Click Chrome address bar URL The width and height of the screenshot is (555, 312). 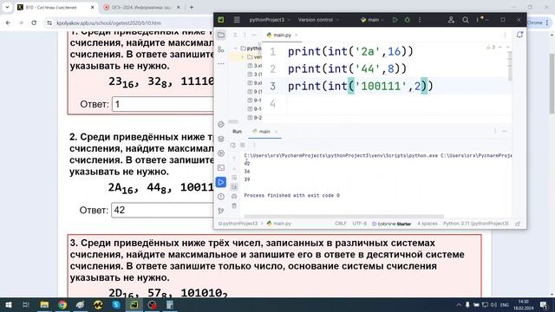(109, 23)
